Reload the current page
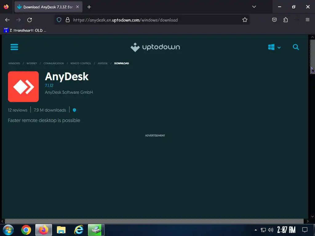 point(30,20)
